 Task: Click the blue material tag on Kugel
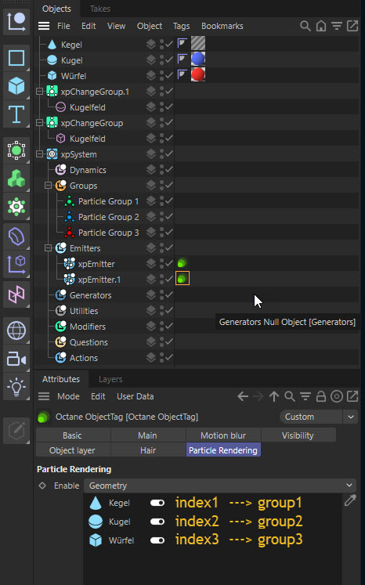(x=198, y=60)
